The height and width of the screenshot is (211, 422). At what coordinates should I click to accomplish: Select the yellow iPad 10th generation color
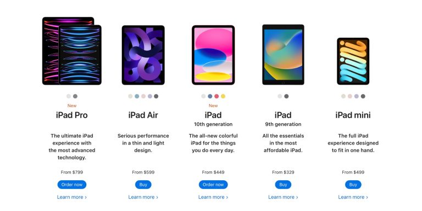[x=223, y=96]
